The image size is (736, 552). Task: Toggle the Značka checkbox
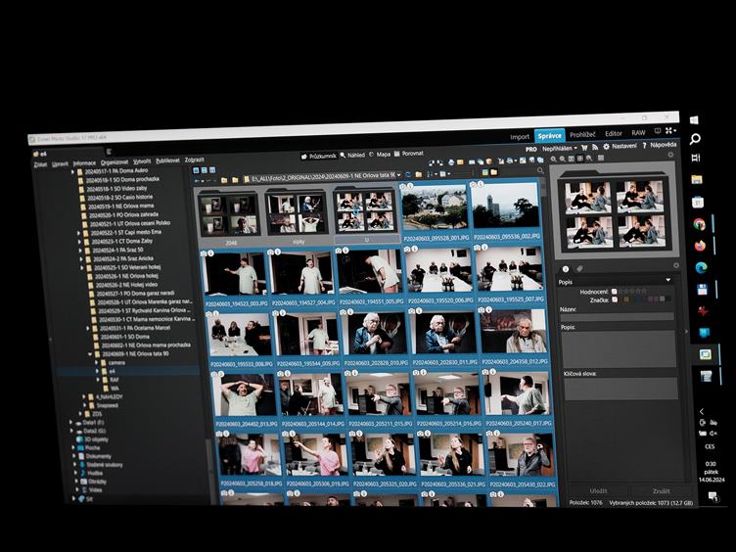click(615, 299)
